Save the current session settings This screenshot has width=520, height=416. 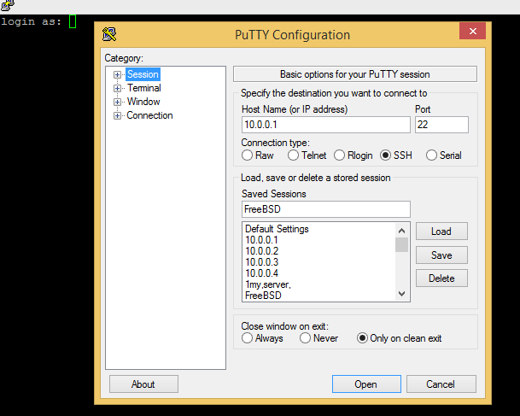click(441, 255)
